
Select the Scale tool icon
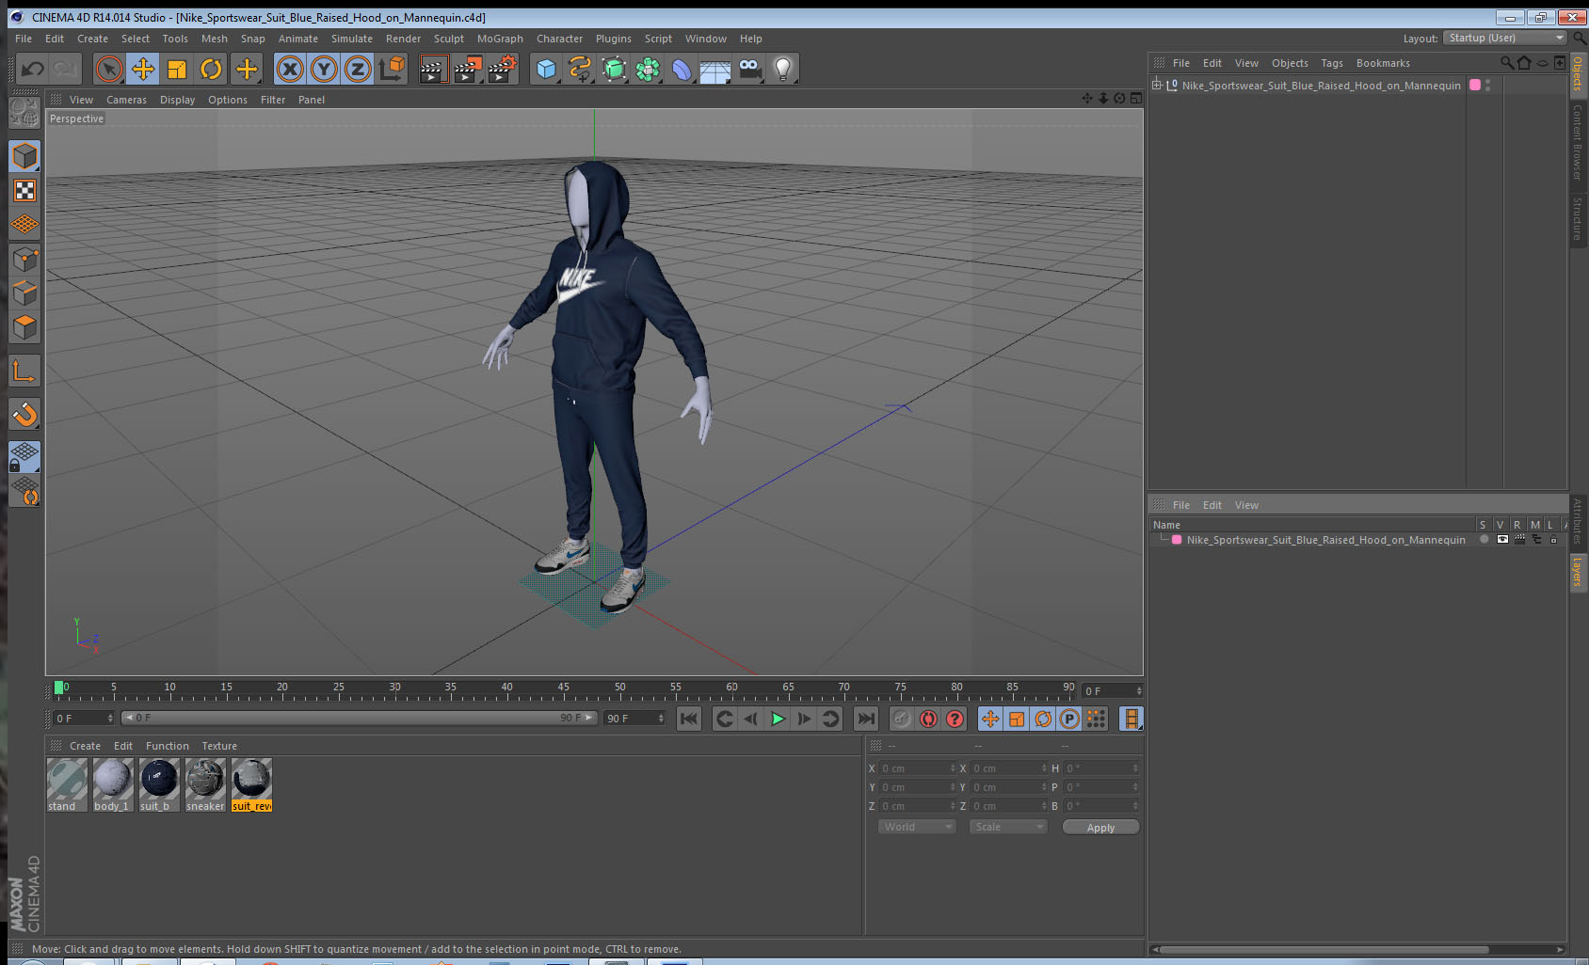[177, 69]
